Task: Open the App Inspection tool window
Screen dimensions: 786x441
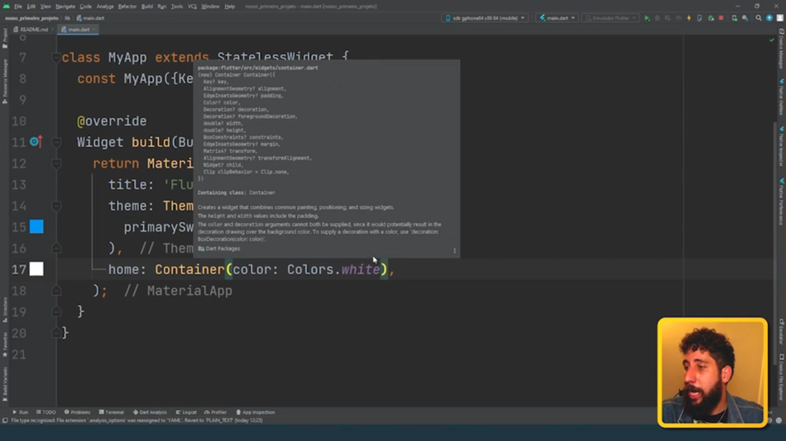Action: [255, 412]
